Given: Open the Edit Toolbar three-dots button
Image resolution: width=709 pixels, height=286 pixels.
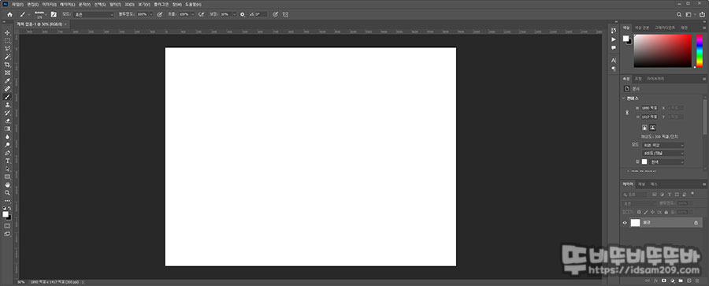Looking at the screenshot, I should click(x=7, y=201).
